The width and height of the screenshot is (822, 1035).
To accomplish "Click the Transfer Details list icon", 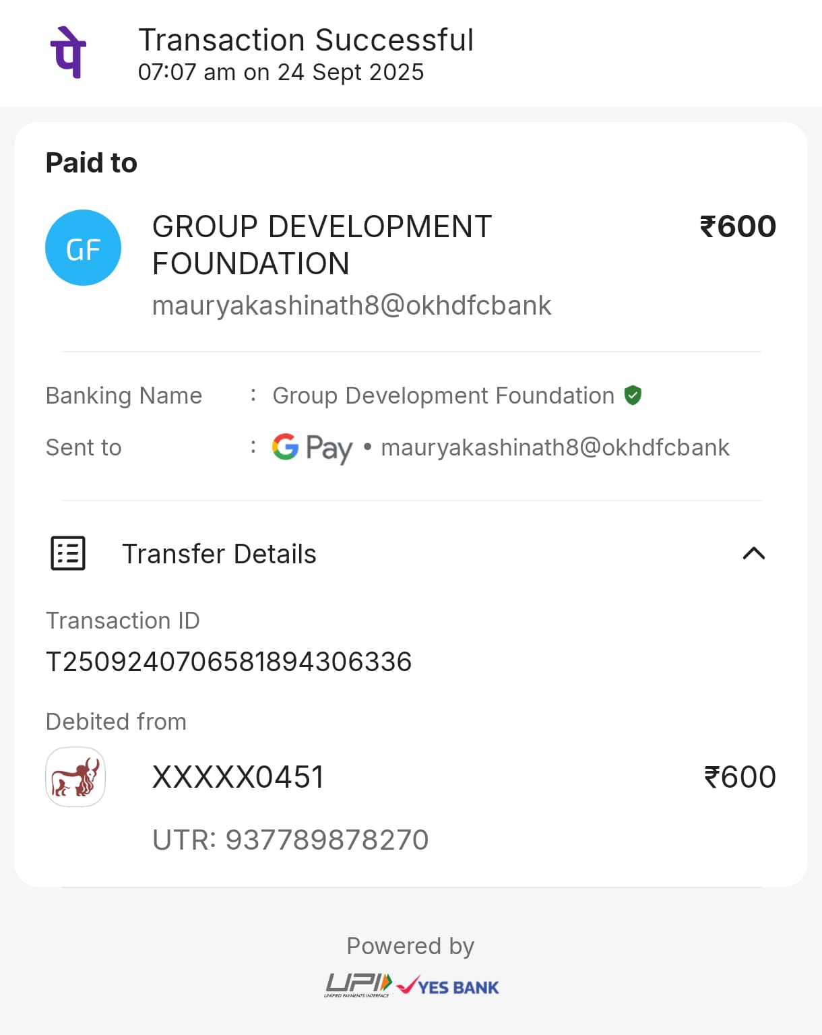I will coord(68,554).
